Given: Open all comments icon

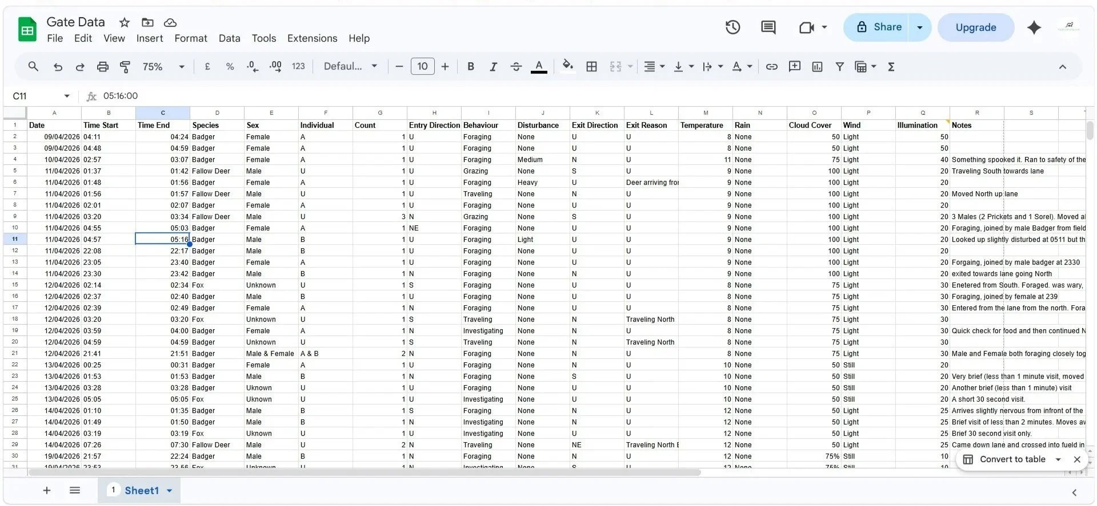Looking at the screenshot, I should (768, 27).
